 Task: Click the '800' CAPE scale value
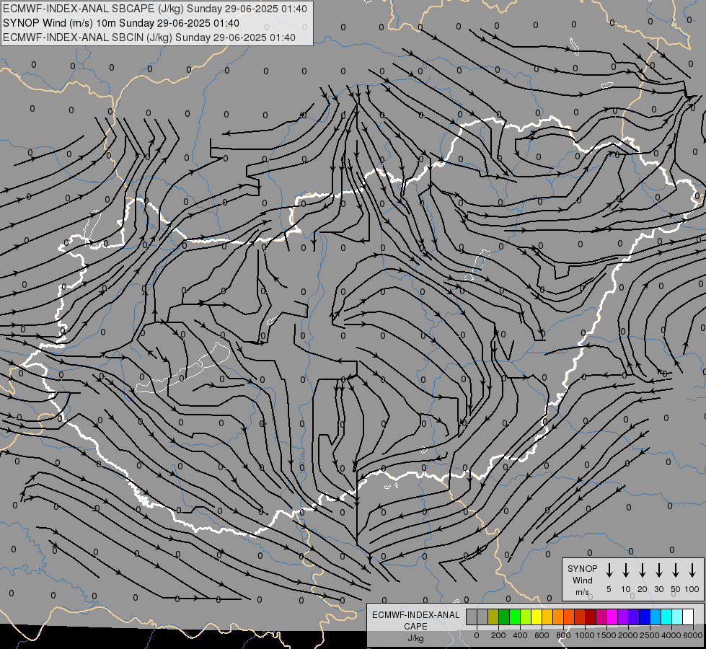click(563, 635)
